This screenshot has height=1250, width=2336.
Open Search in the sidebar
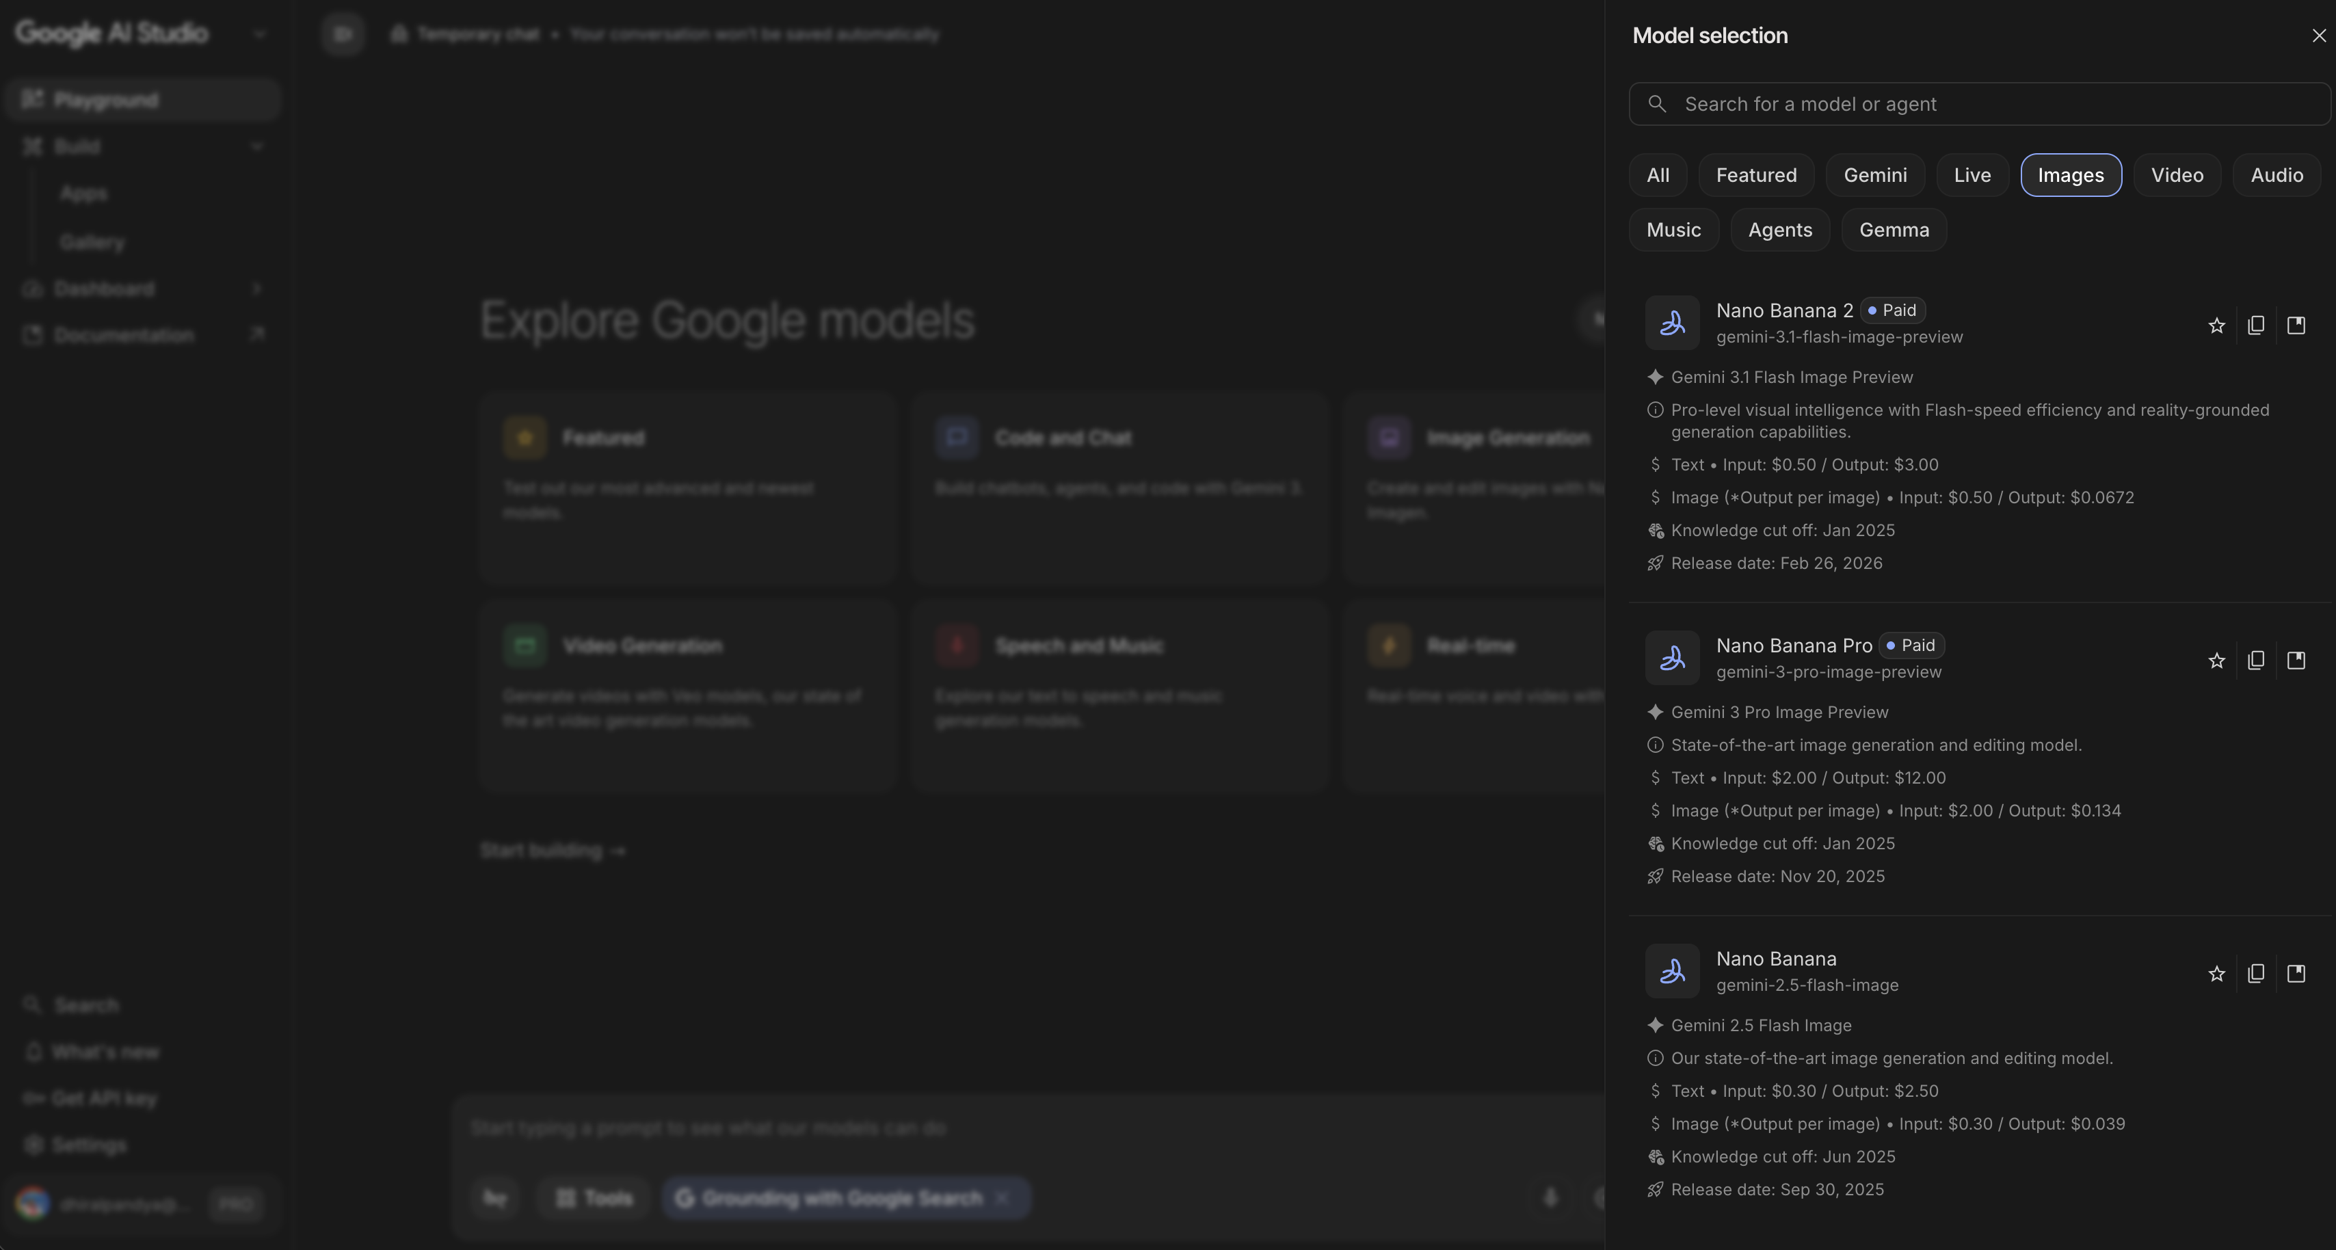pos(72,1005)
